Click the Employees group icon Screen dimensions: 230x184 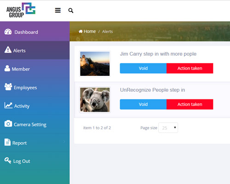tap(8, 87)
